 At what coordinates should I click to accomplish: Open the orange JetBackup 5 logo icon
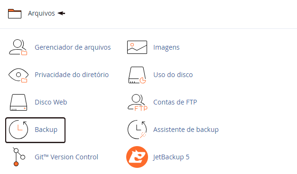point(137,157)
